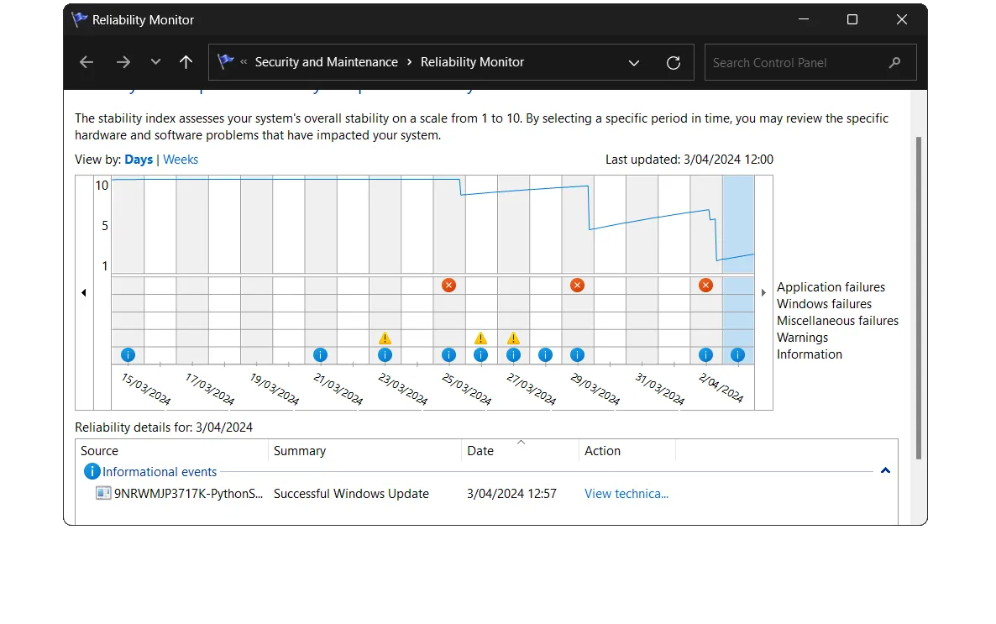This screenshot has width=996, height=624.
Task: Click the flag icon in address bar
Action: [x=225, y=61]
